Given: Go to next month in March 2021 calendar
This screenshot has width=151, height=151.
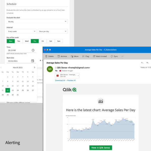Looking at the screenshot, I should [x=34, y=67].
